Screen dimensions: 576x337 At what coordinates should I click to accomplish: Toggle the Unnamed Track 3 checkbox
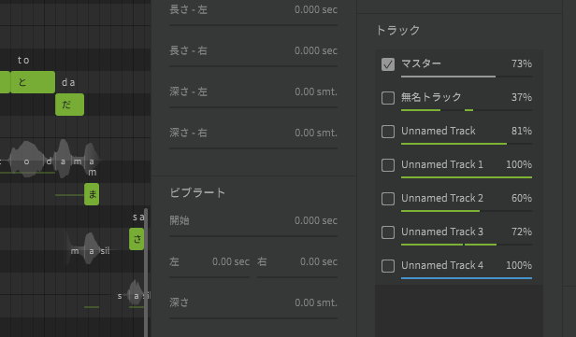[x=388, y=232]
